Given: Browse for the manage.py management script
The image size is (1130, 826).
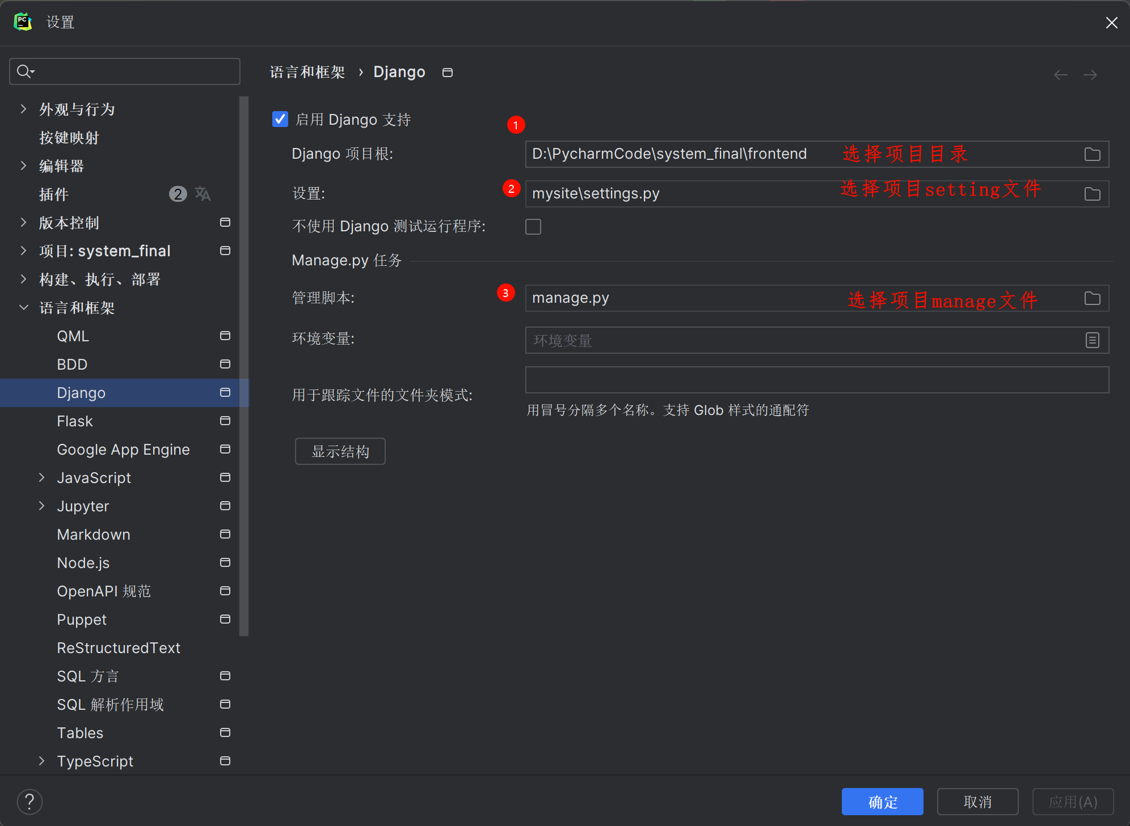Looking at the screenshot, I should pos(1093,298).
